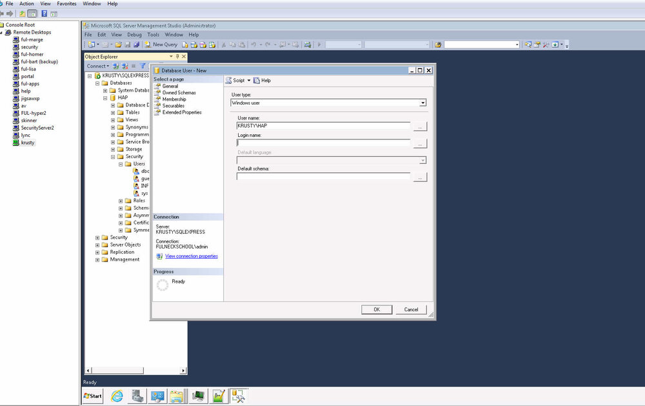Select the Extended Properties page

[x=182, y=112]
